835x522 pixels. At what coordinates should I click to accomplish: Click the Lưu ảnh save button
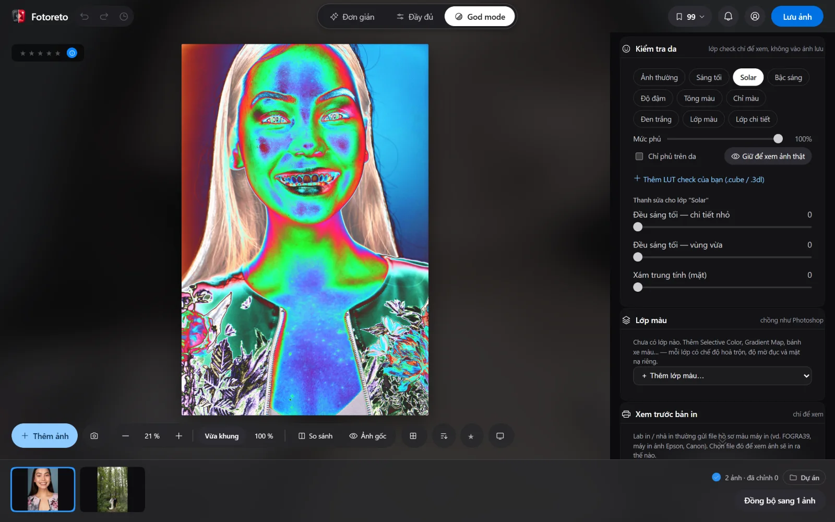point(797,17)
